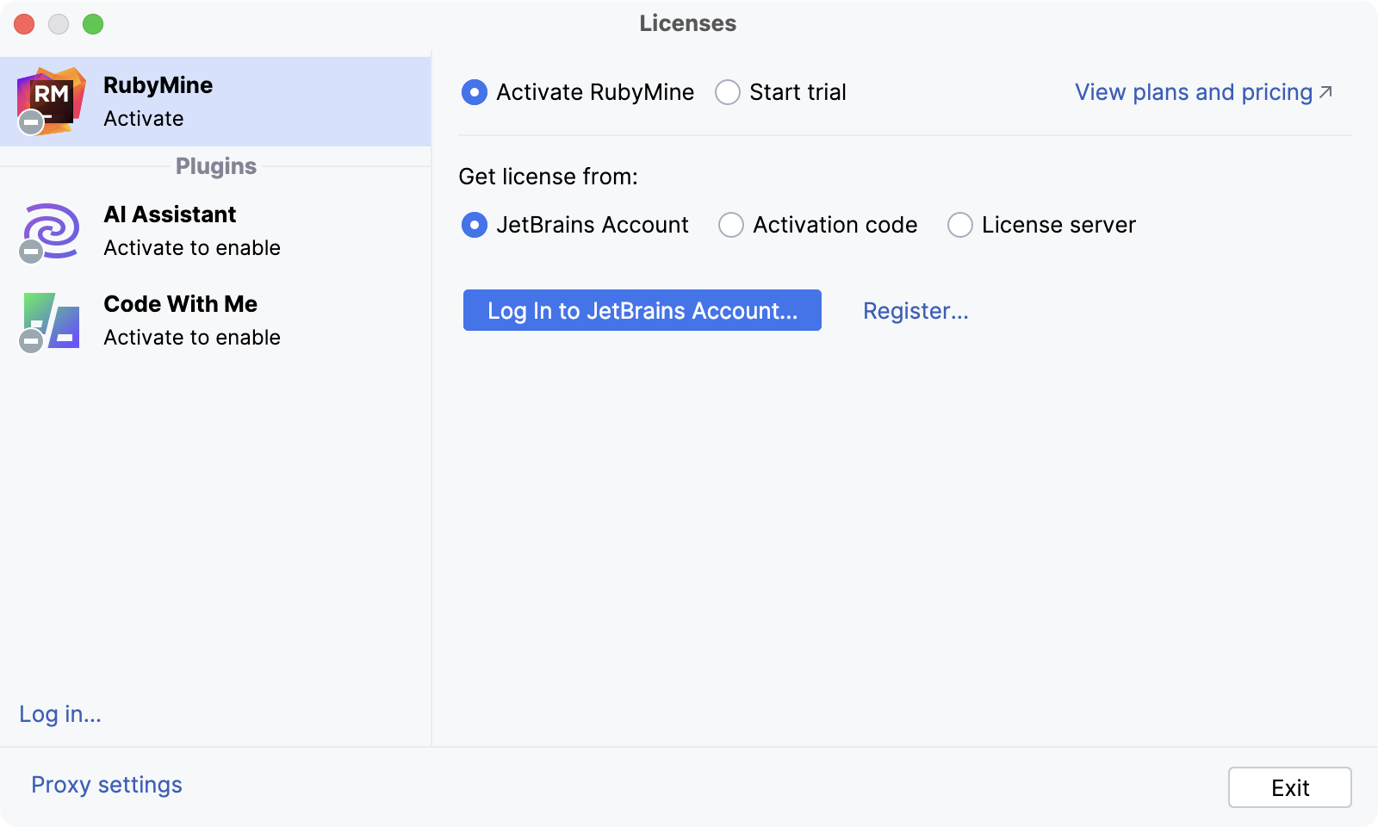Click the minus badge on AI Assistant icon
The image size is (1378, 827).
pyautogui.click(x=31, y=252)
